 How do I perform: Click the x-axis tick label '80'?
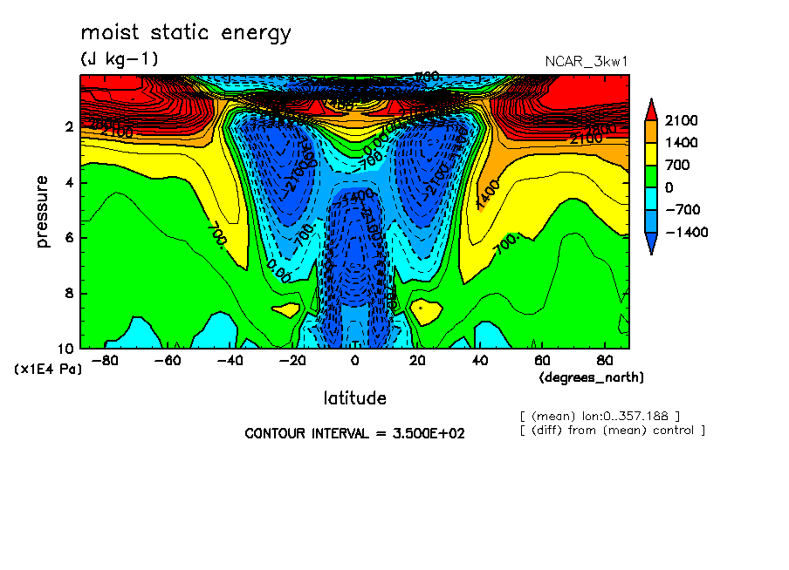point(605,361)
